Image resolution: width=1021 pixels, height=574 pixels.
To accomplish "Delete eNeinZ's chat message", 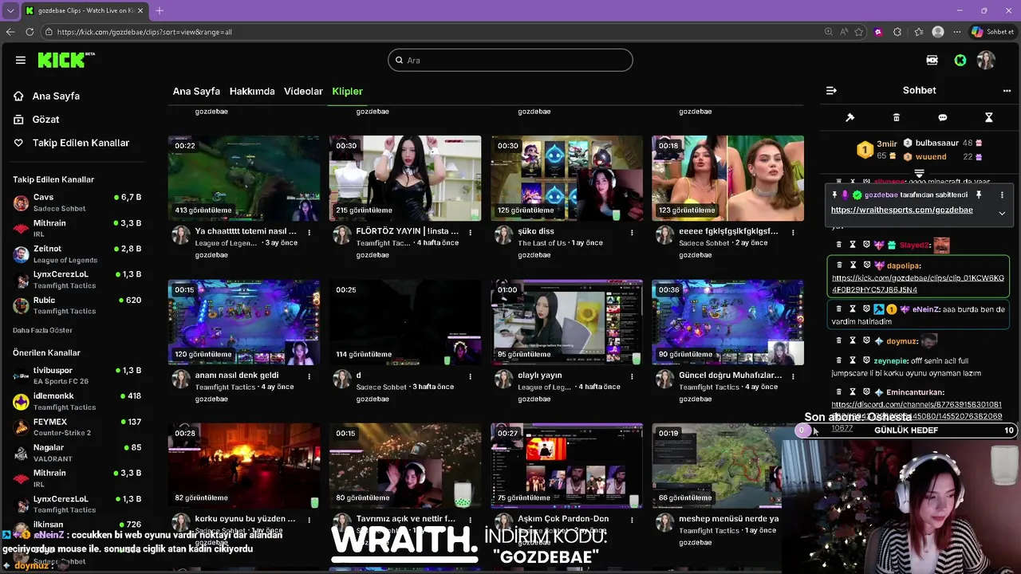I will (x=839, y=309).
